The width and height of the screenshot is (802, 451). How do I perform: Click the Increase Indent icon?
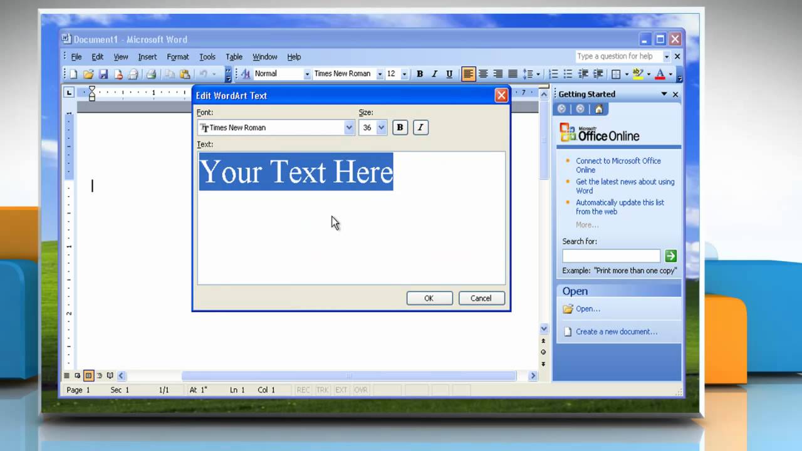598,74
